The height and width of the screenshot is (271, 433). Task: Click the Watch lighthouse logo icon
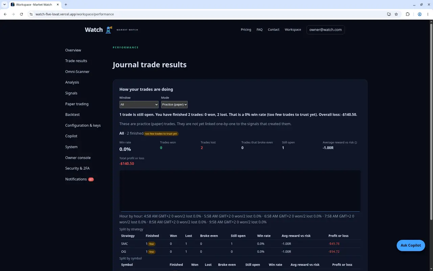[x=109, y=30]
